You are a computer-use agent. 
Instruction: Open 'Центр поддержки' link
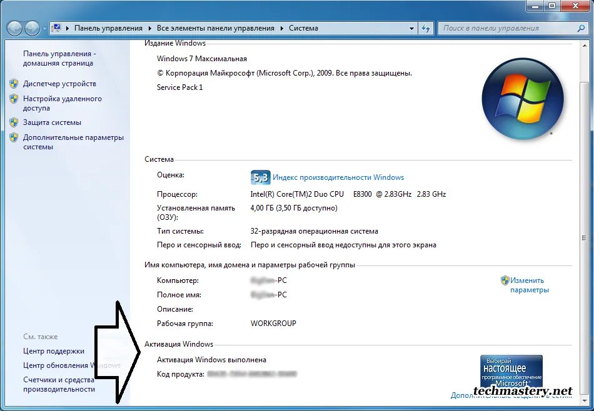pos(54,351)
